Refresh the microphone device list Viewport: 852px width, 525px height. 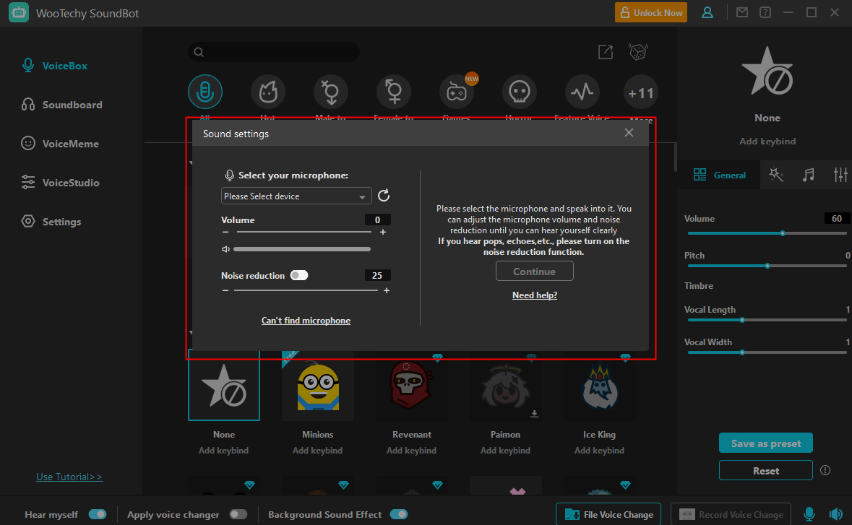[384, 196]
